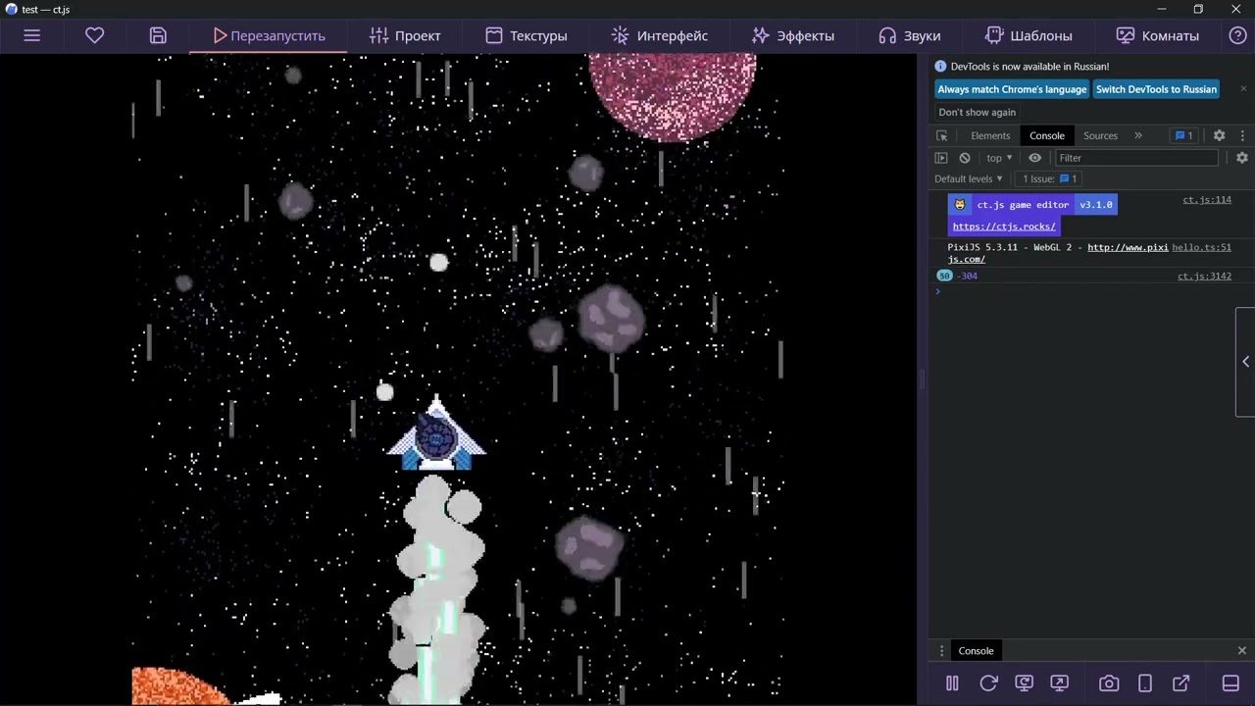Expand the Default levels dropdown

tap(969, 178)
